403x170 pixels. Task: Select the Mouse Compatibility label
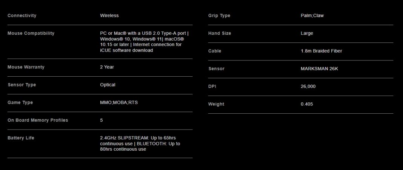tap(31, 33)
